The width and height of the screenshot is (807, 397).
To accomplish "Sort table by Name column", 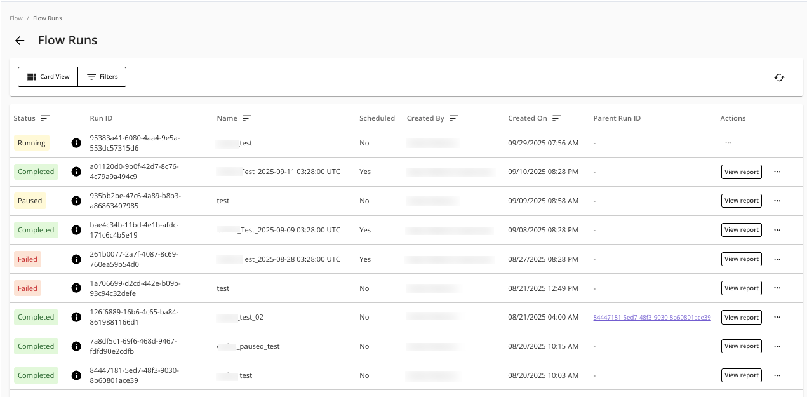I will [x=247, y=118].
